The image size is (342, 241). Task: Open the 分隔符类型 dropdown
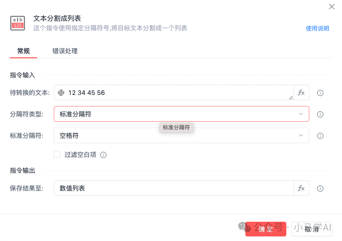tap(181, 114)
